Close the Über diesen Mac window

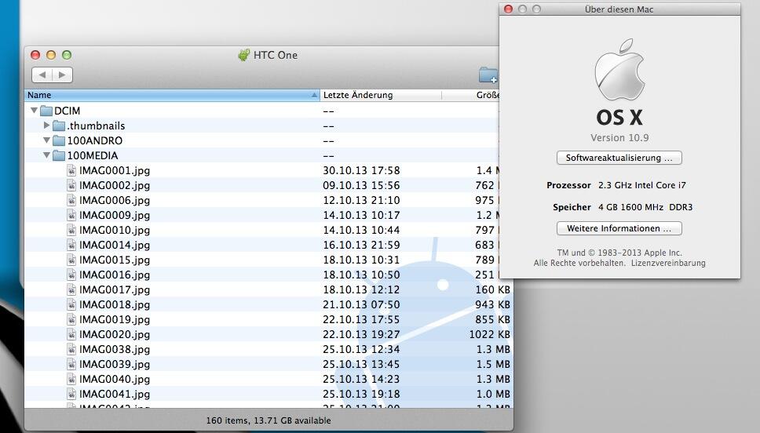(x=508, y=9)
